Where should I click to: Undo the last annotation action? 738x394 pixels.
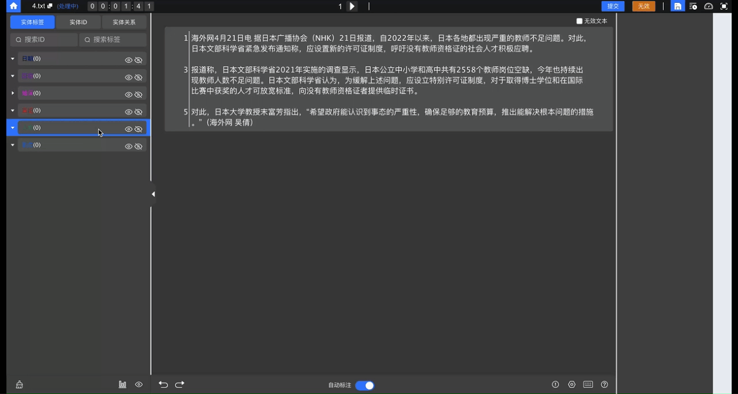pos(163,385)
